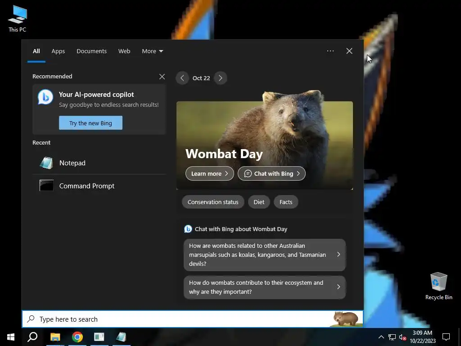Switch to the Web tab
This screenshot has height=346, width=461.
(x=124, y=51)
